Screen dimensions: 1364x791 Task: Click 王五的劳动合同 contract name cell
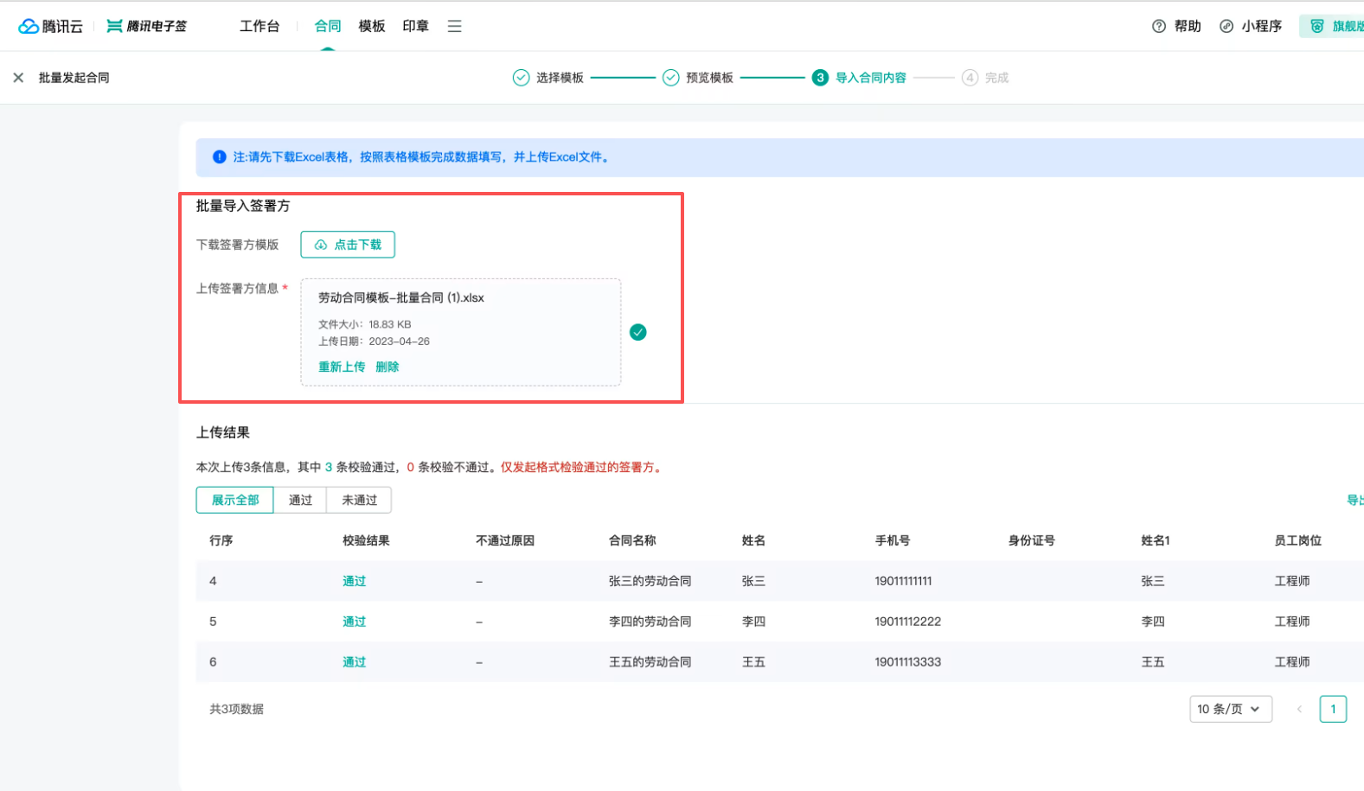(650, 662)
